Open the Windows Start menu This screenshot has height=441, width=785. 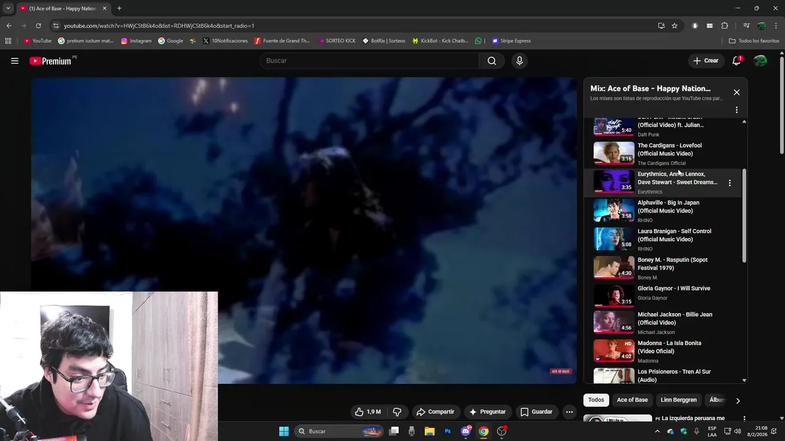click(x=284, y=431)
